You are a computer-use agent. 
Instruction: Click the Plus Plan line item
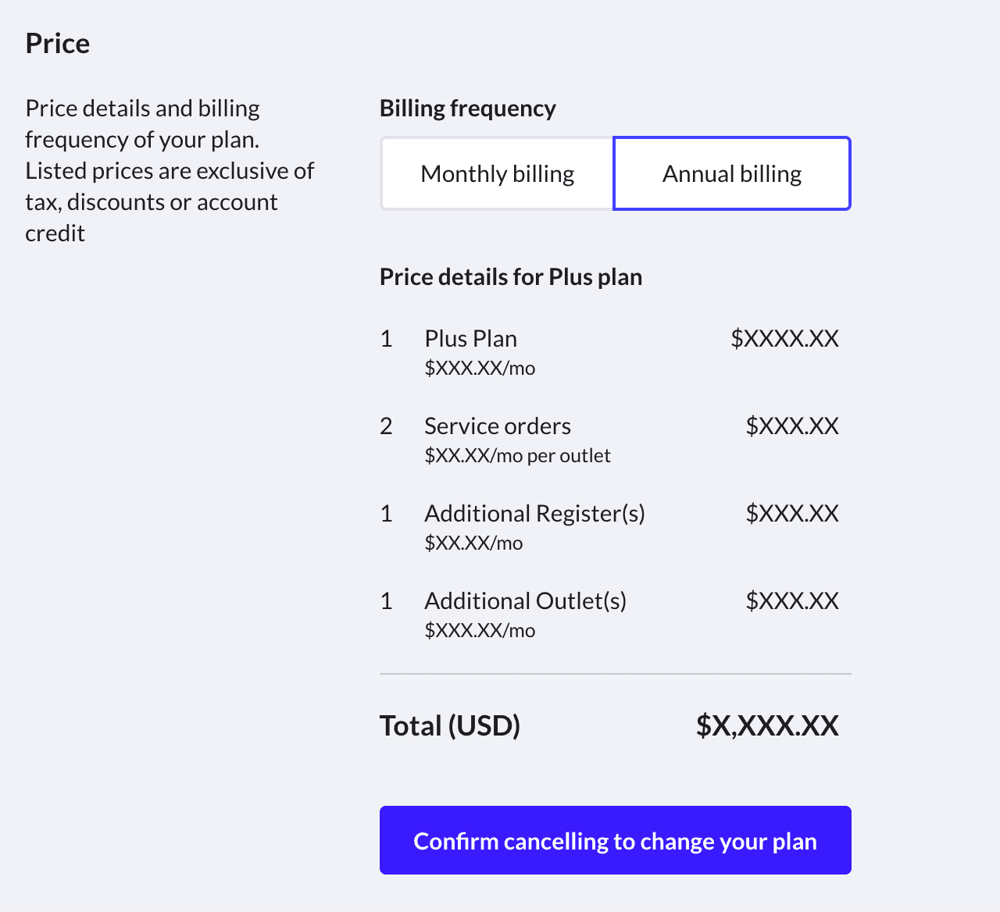tap(470, 339)
